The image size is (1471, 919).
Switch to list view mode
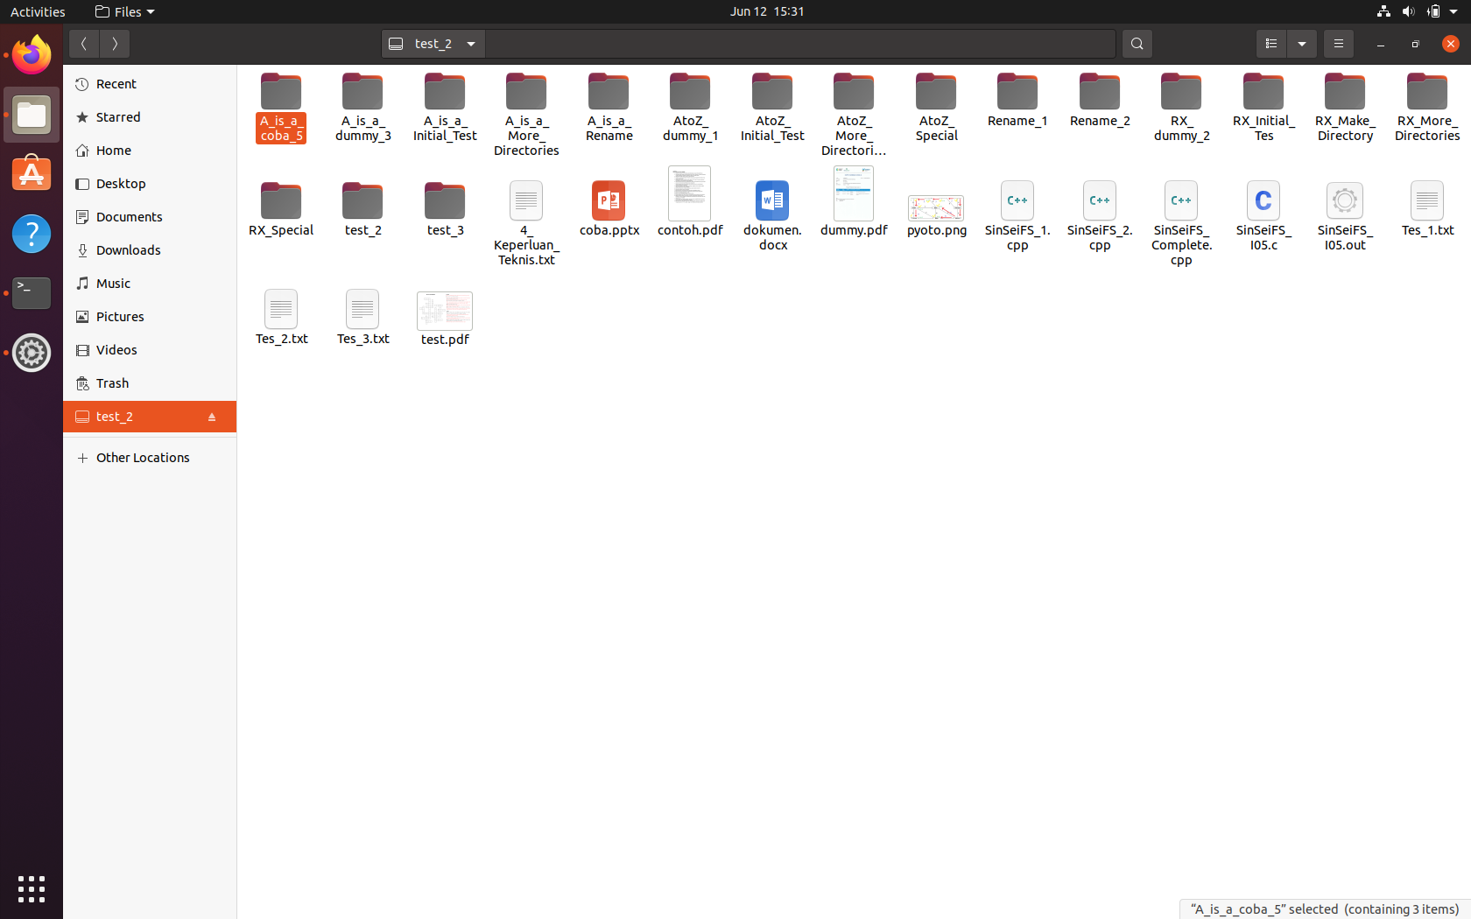(x=1270, y=44)
